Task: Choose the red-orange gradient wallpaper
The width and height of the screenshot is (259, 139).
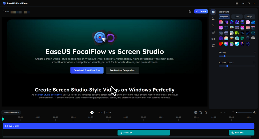Action: click(221, 44)
